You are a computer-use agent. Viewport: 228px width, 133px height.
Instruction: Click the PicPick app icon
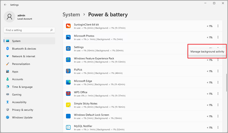[x=68, y=71]
